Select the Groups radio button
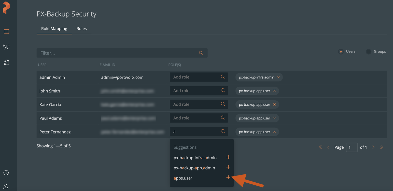 point(368,52)
